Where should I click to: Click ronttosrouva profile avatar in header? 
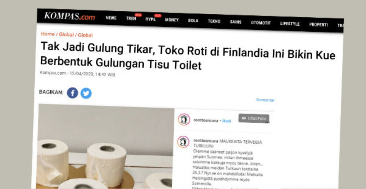click(x=184, y=119)
